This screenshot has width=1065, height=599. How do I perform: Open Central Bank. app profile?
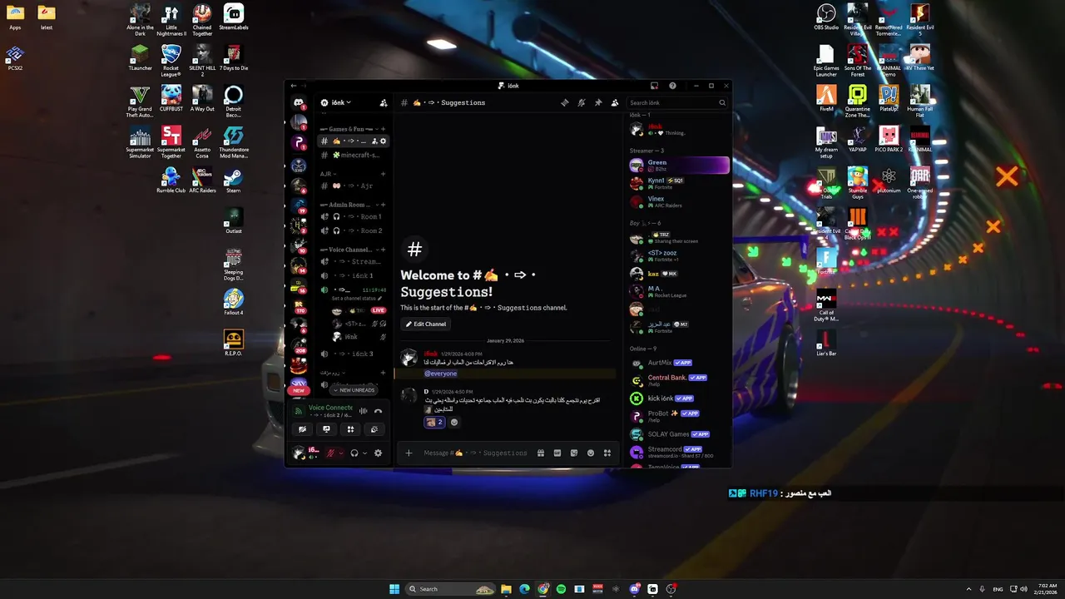pyautogui.click(x=679, y=380)
